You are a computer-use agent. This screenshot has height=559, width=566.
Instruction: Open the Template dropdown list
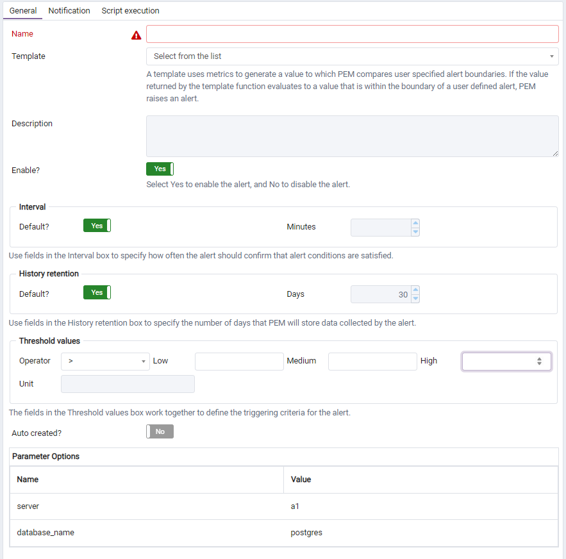tap(352, 56)
